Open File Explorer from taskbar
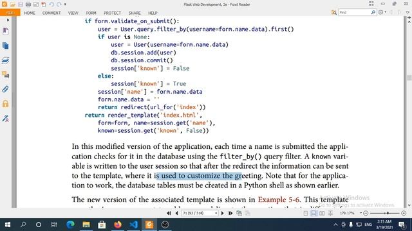412x231 pixels. click(x=86, y=225)
